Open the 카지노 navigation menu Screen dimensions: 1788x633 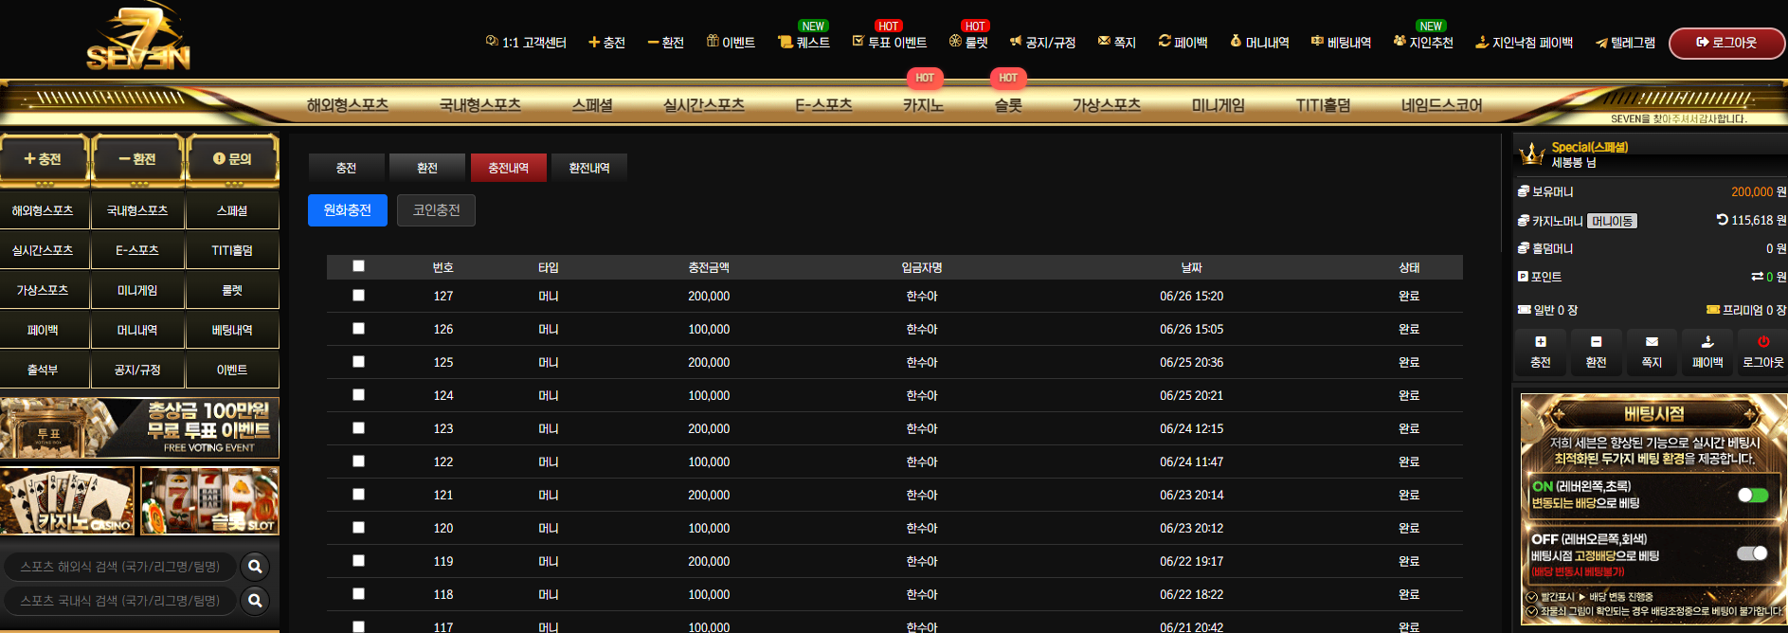point(923,105)
